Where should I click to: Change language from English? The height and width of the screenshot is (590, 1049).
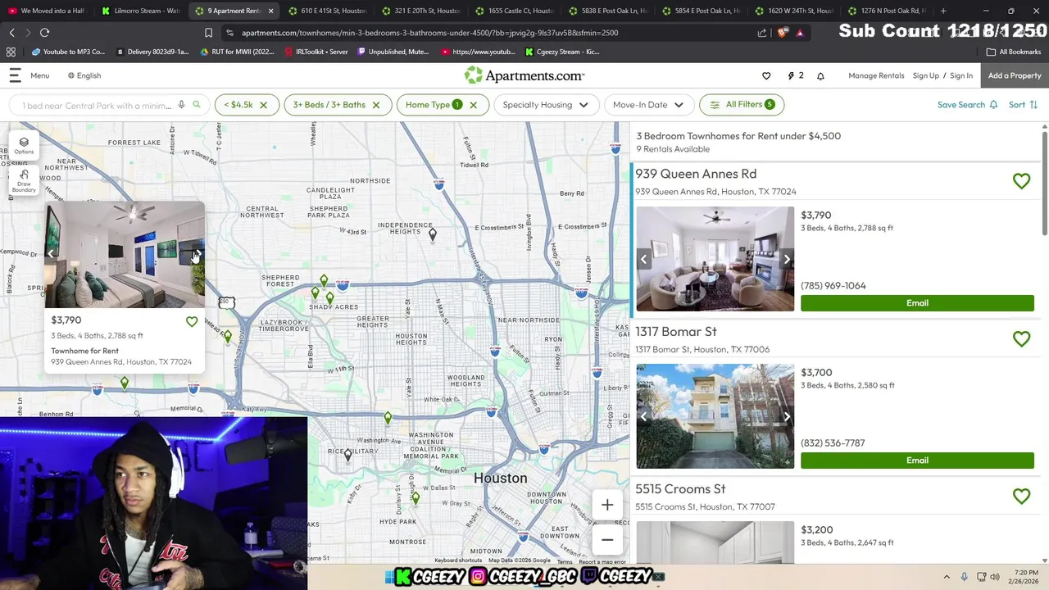pyautogui.click(x=84, y=75)
